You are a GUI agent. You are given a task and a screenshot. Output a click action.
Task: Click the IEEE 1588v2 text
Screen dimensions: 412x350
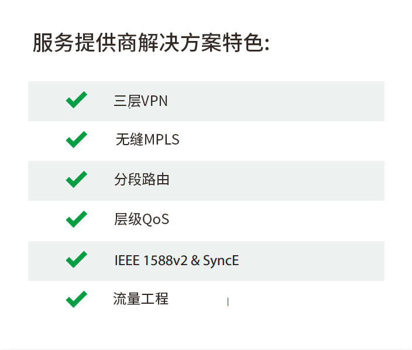151,260
